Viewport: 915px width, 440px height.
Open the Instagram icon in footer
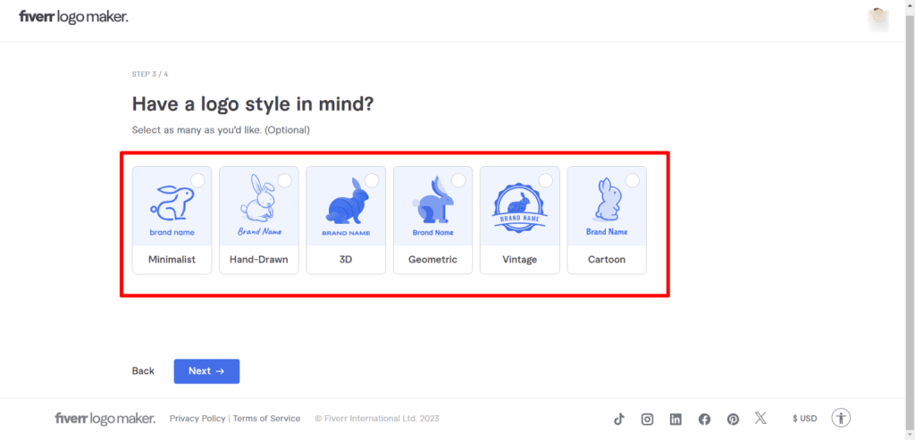(648, 419)
